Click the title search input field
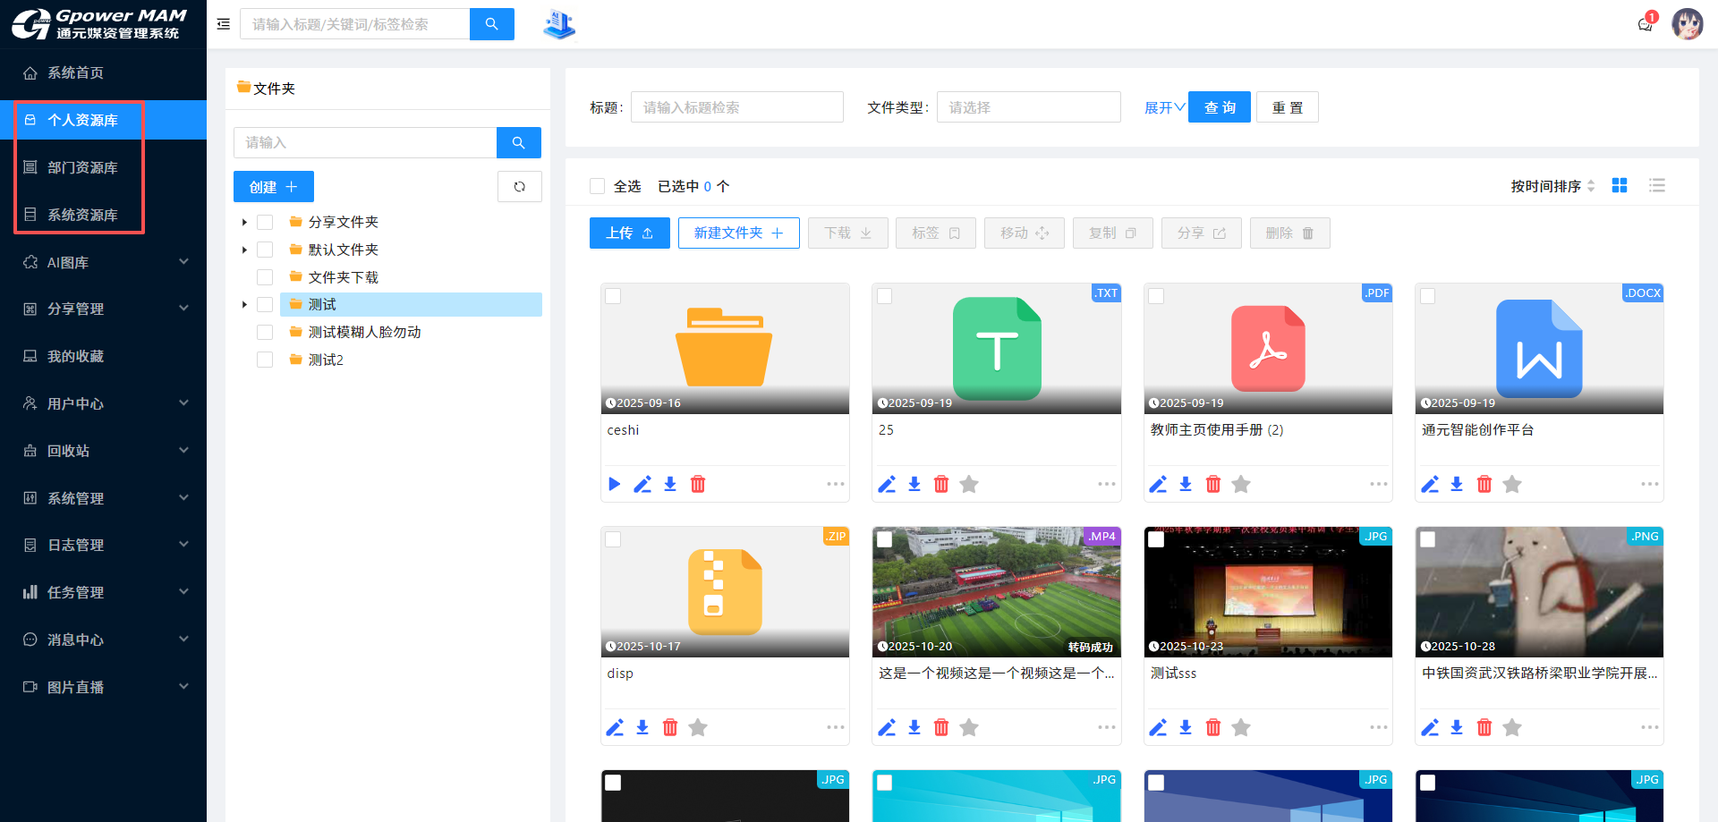The height and width of the screenshot is (822, 1718). click(x=737, y=106)
